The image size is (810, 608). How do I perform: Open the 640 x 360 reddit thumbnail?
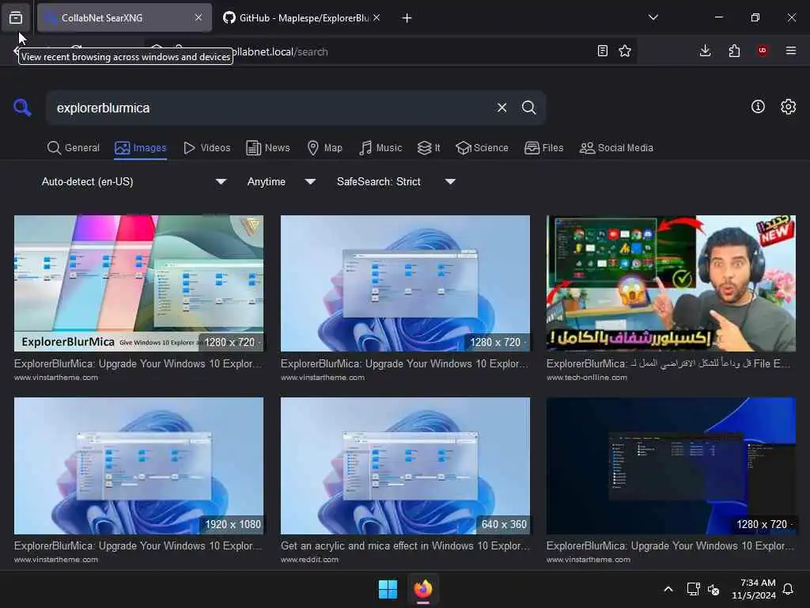point(405,465)
